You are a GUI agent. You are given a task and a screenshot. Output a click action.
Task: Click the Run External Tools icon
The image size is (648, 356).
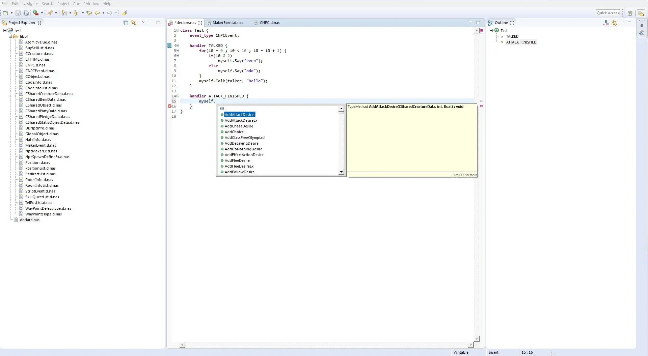point(35,13)
